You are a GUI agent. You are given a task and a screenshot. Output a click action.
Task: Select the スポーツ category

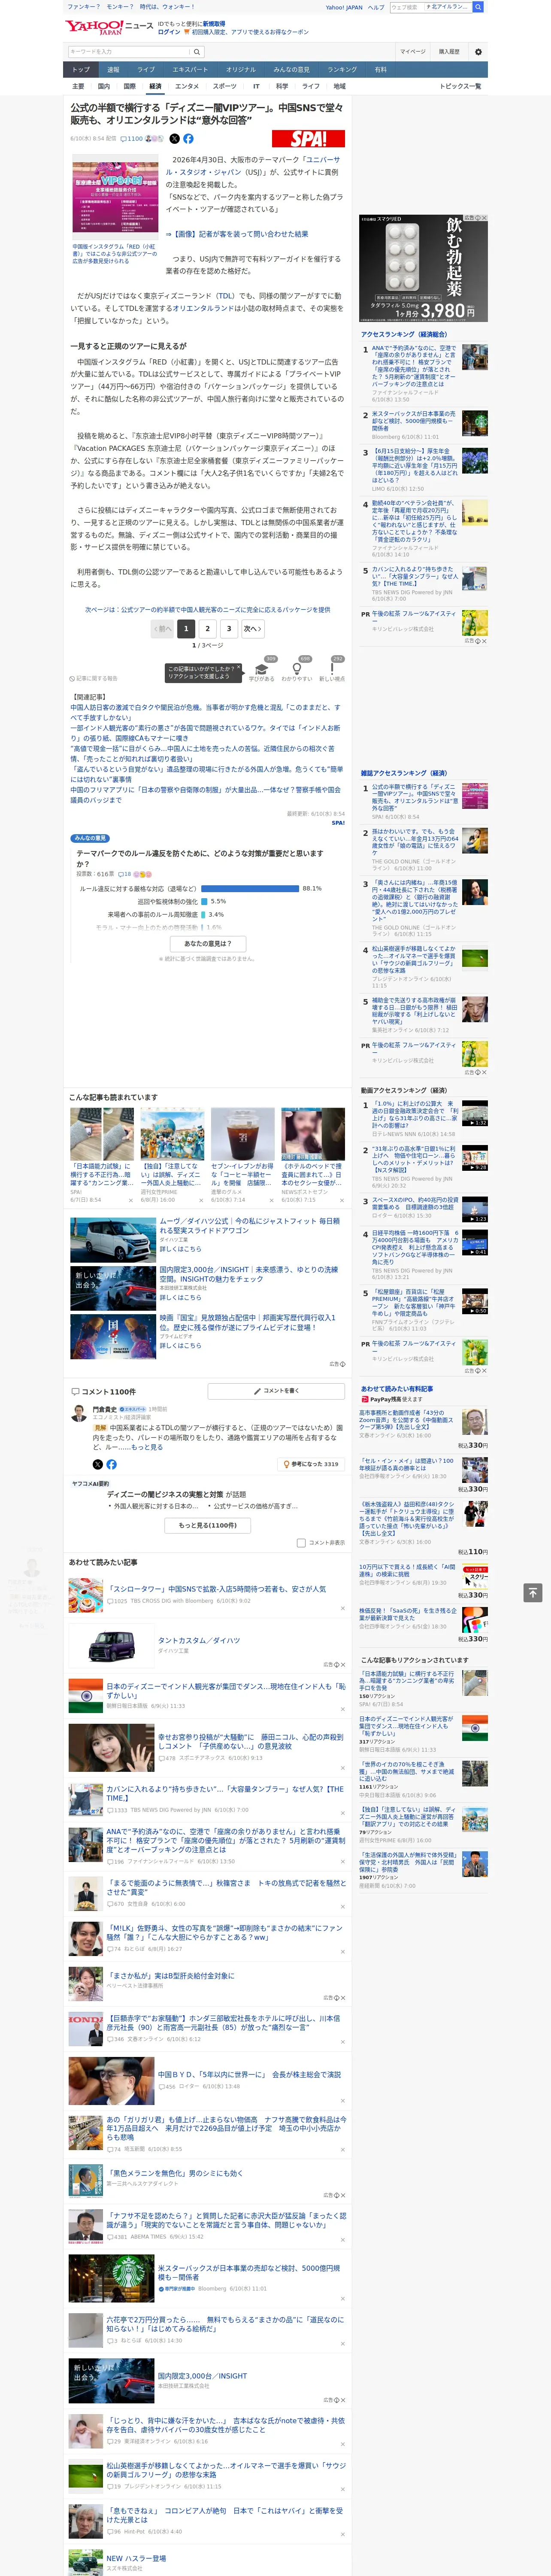click(x=225, y=86)
